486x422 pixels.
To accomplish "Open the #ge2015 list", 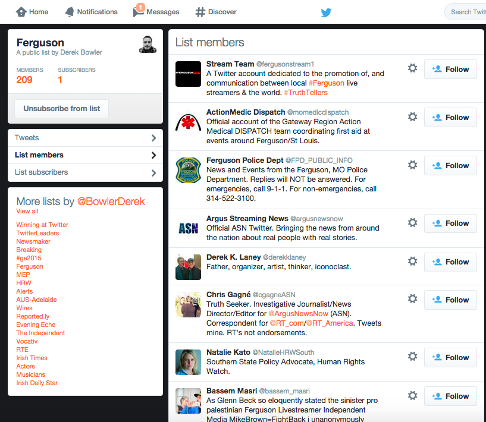I will click(29, 258).
